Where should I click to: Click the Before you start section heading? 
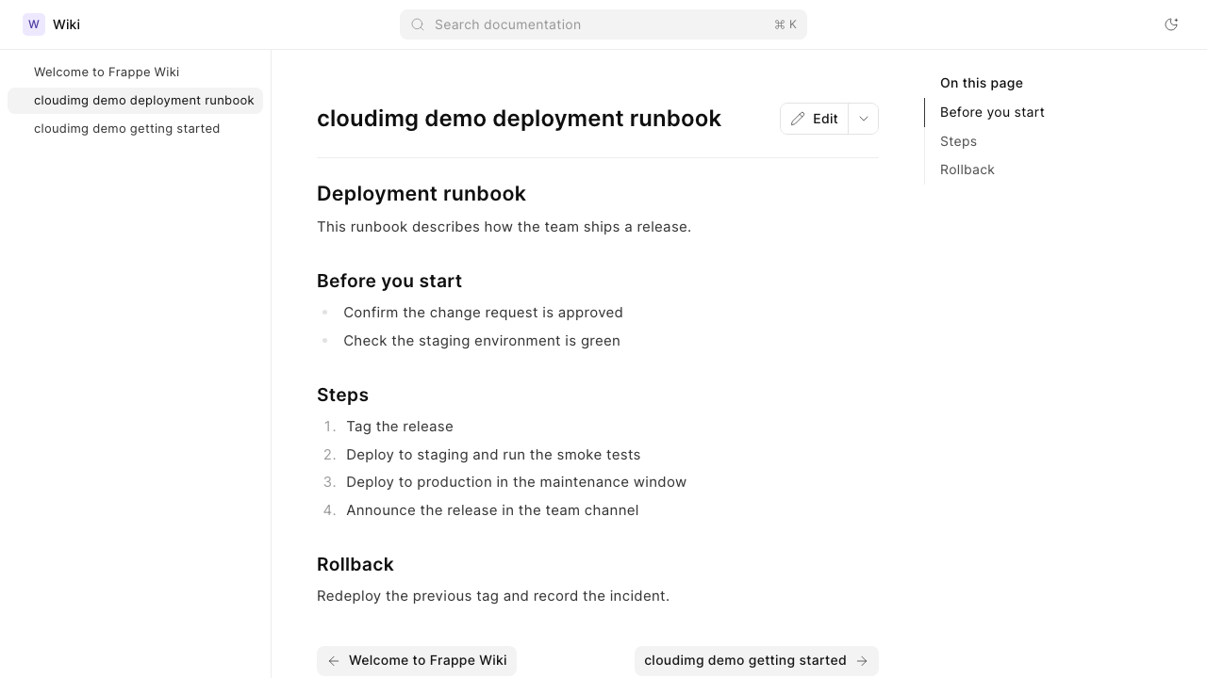(x=389, y=282)
